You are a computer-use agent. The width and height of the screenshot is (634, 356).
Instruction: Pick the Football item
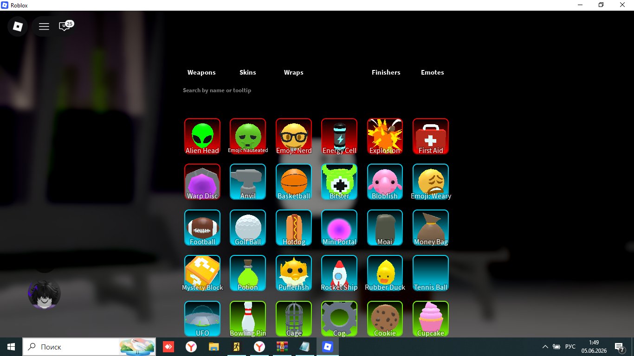(x=202, y=228)
